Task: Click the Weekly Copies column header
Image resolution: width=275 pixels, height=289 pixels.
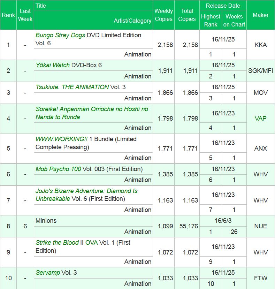Action: [x=163, y=15]
